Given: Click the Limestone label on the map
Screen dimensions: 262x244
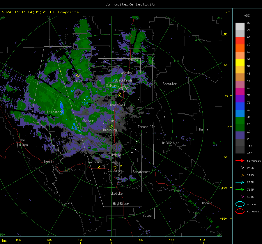Looking at the screenshot, I should coord(55,112).
